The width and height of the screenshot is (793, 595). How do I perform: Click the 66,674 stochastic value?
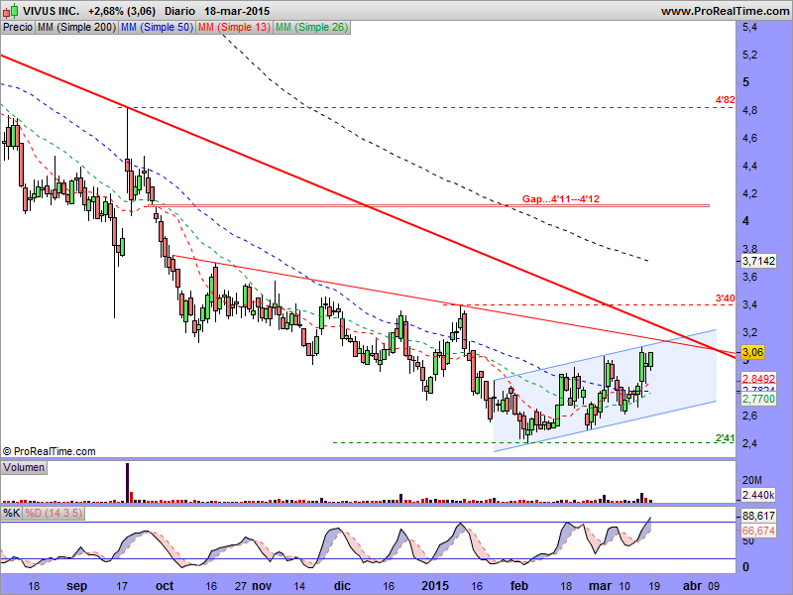(758, 531)
